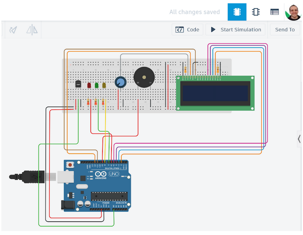The image size is (303, 235).
Task: Switch to the circuit view icon
Action: click(x=237, y=12)
